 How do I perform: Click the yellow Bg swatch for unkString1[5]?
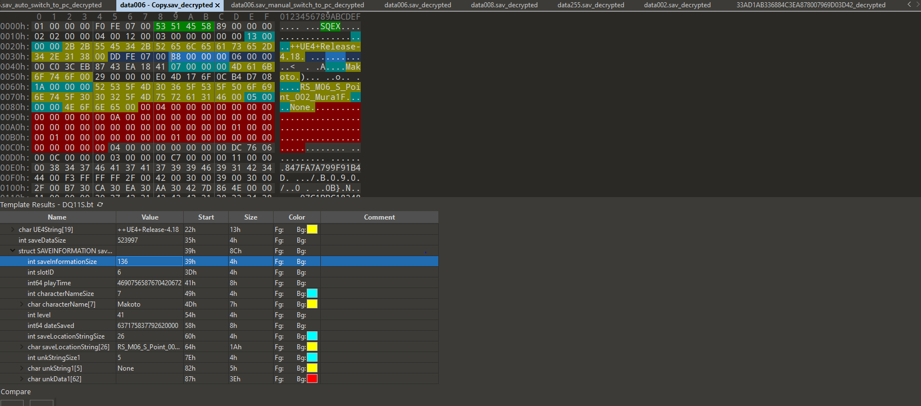[x=312, y=368]
